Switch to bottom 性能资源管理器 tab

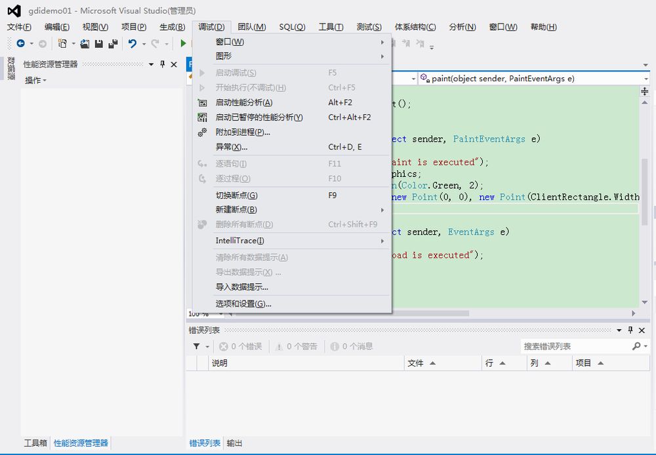point(81,443)
